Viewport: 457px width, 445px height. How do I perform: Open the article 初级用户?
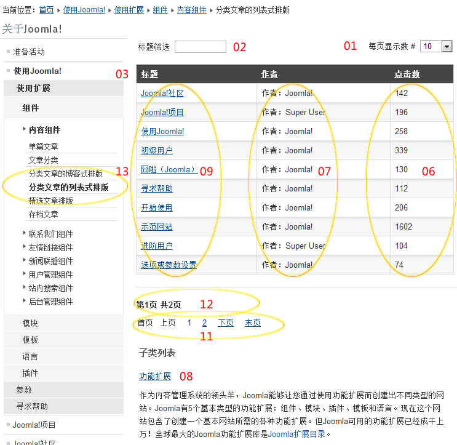157,150
